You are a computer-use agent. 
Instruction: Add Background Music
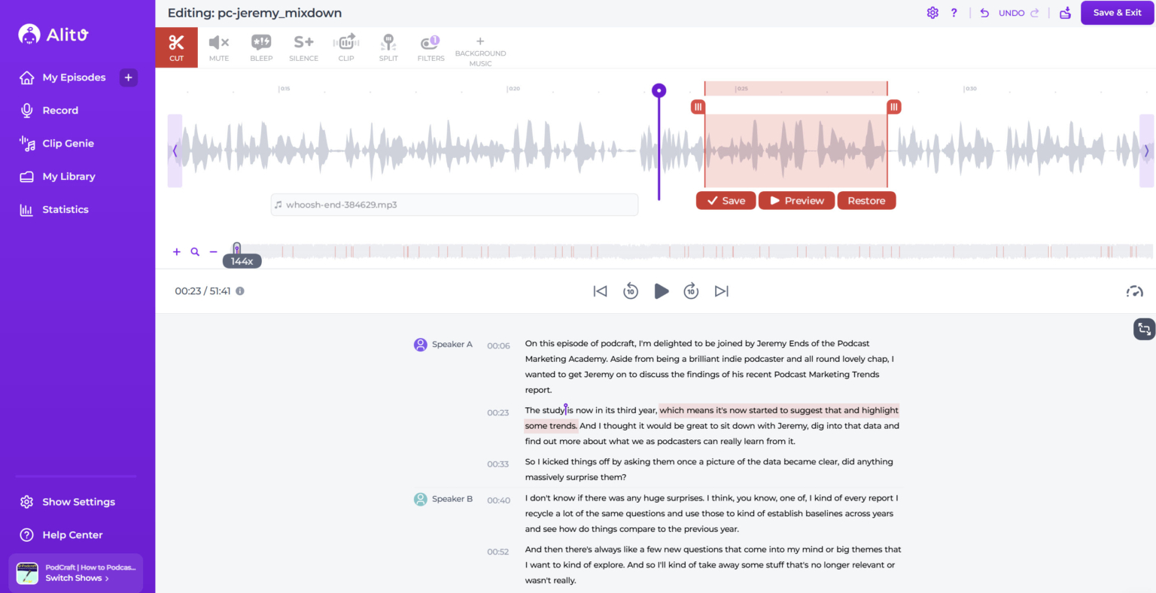(x=480, y=51)
